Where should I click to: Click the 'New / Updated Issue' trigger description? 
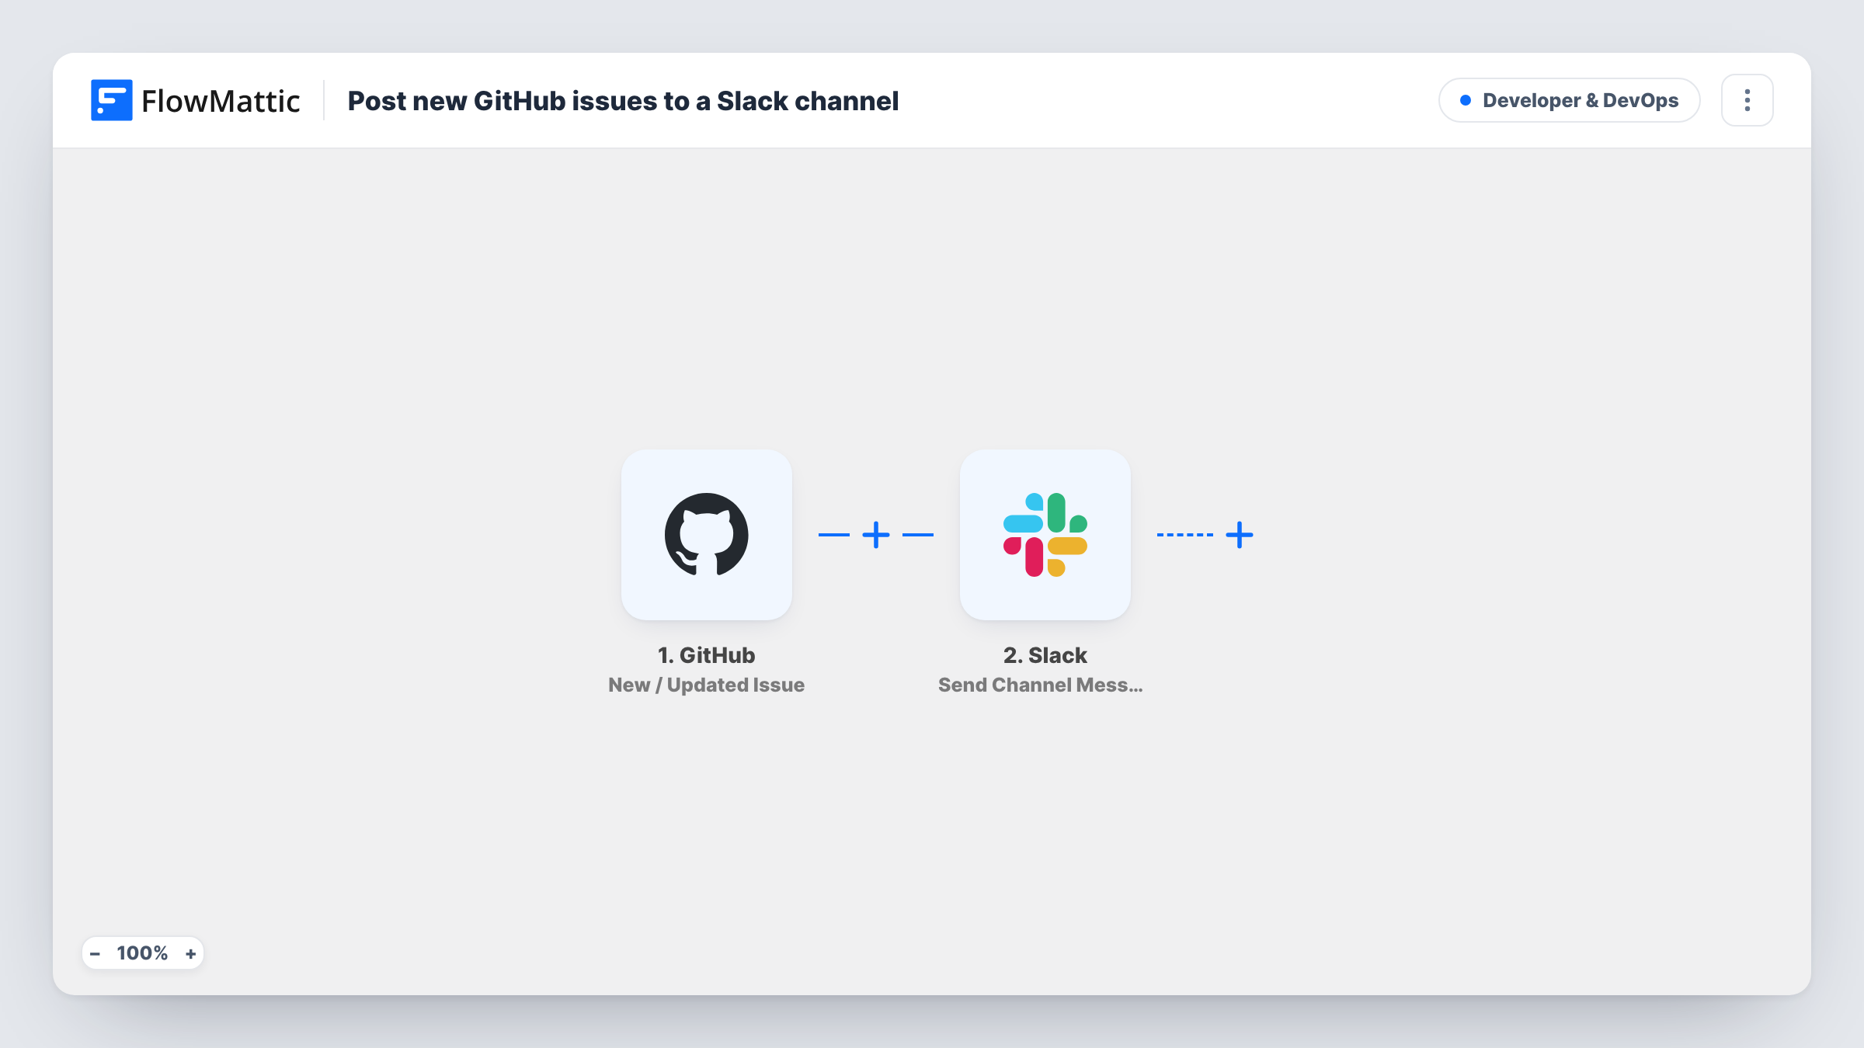[706, 685]
